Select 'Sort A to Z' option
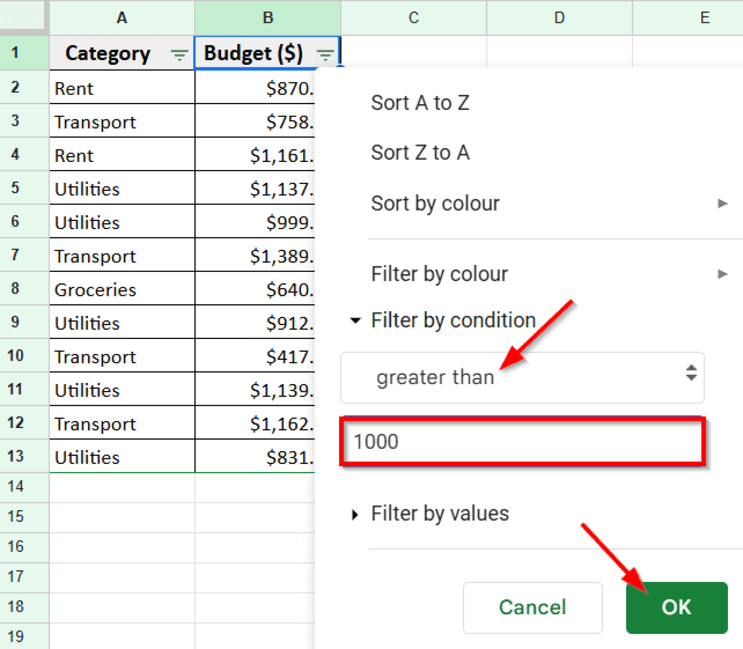The width and height of the screenshot is (743, 649). point(420,103)
